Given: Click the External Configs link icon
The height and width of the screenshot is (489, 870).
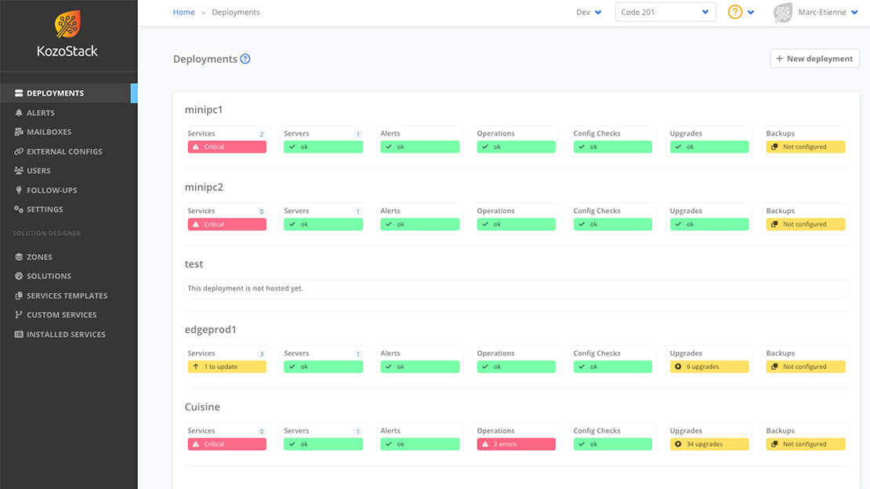Looking at the screenshot, I should click(19, 151).
